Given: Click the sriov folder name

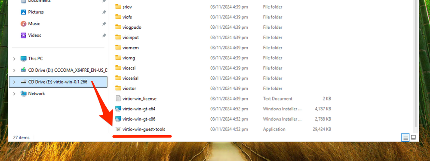Looking at the screenshot, I should [x=127, y=7].
